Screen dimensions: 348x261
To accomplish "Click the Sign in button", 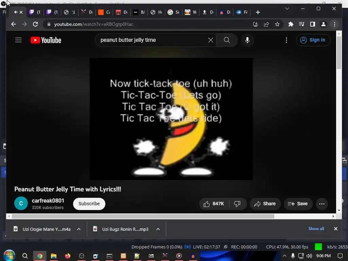I will point(313,40).
